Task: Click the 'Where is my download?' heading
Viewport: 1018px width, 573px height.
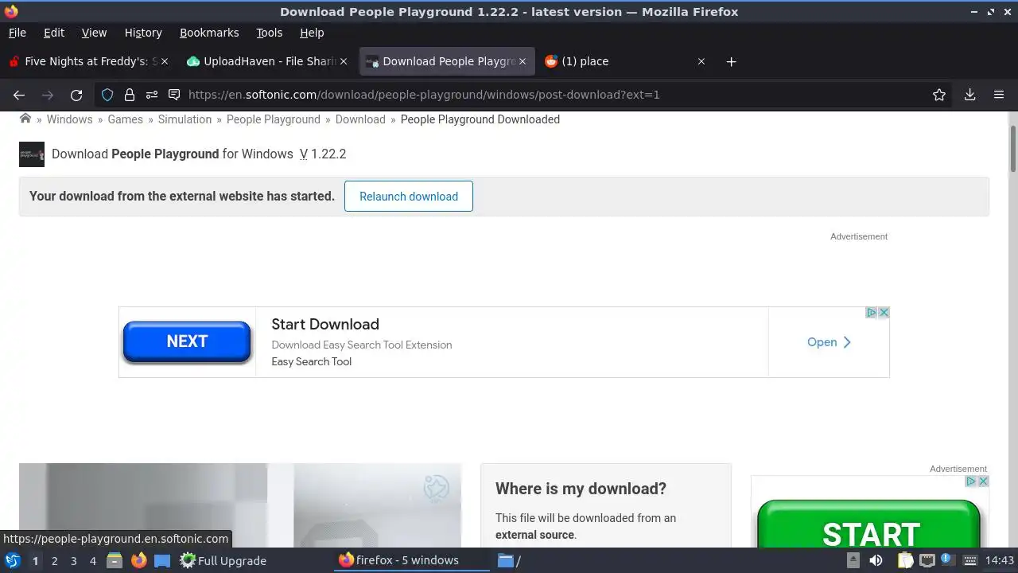Action: [x=581, y=489]
